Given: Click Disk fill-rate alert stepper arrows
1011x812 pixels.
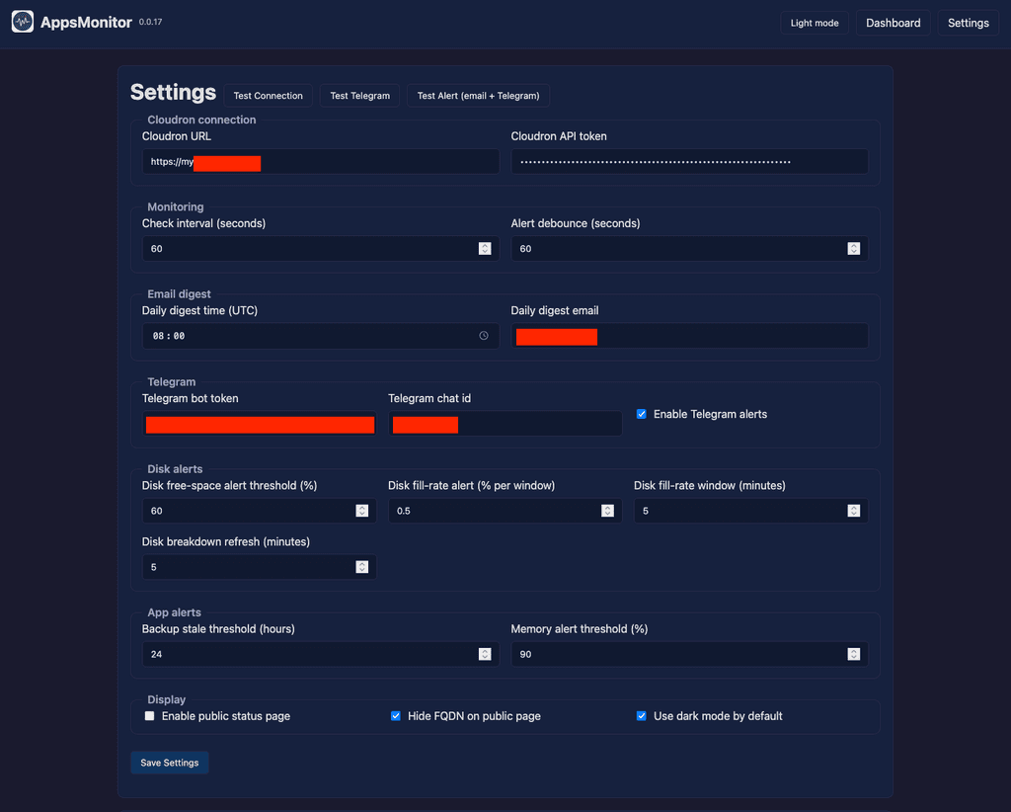Looking at the screenshot, I should (607, 510).
